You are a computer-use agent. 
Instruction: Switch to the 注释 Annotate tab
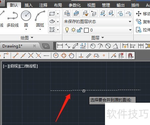coord(43,5)
